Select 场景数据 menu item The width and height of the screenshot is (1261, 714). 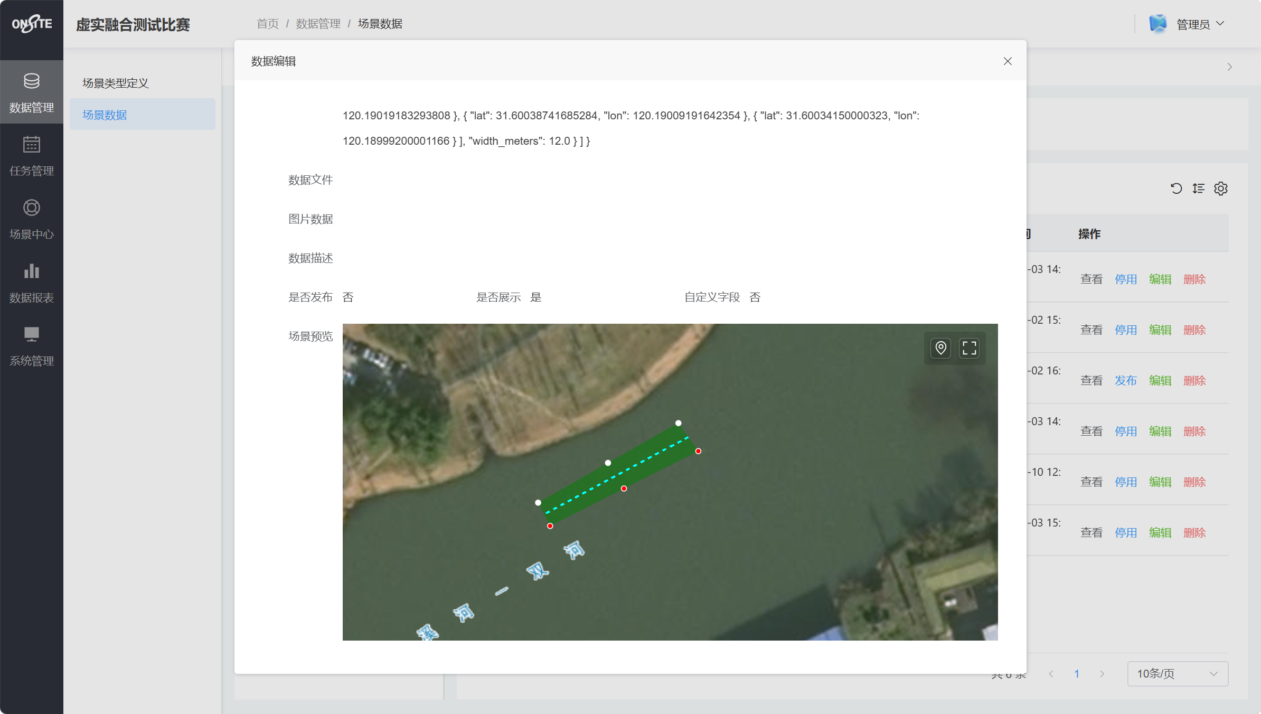(143, 115)
